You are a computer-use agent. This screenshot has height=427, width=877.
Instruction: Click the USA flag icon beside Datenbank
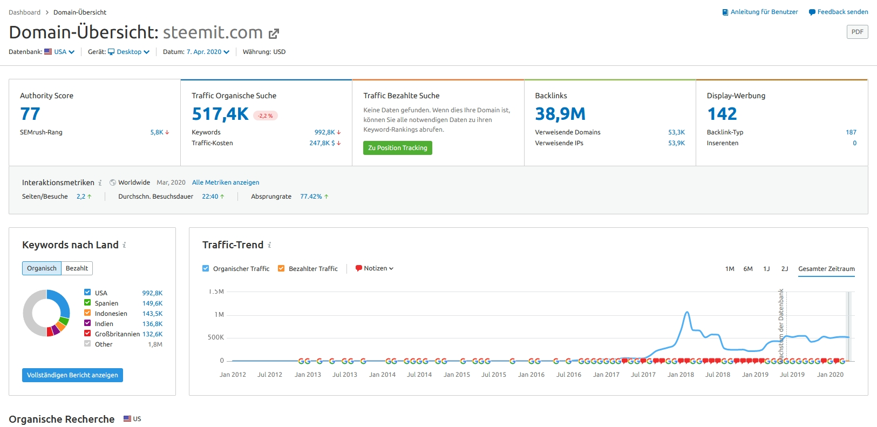[48, 52]
